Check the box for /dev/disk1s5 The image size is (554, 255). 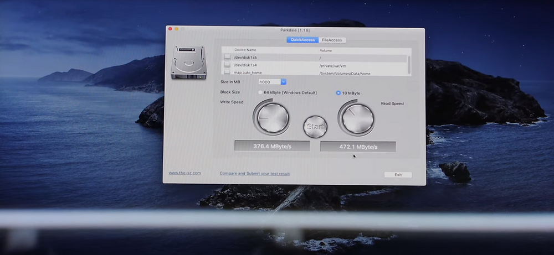(x=227, y=57)
